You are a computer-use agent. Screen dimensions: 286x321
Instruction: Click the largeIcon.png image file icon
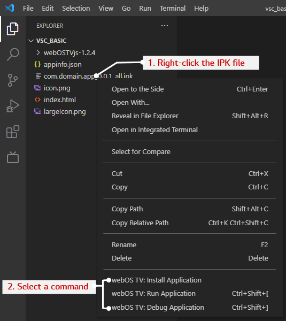point(37,112)
